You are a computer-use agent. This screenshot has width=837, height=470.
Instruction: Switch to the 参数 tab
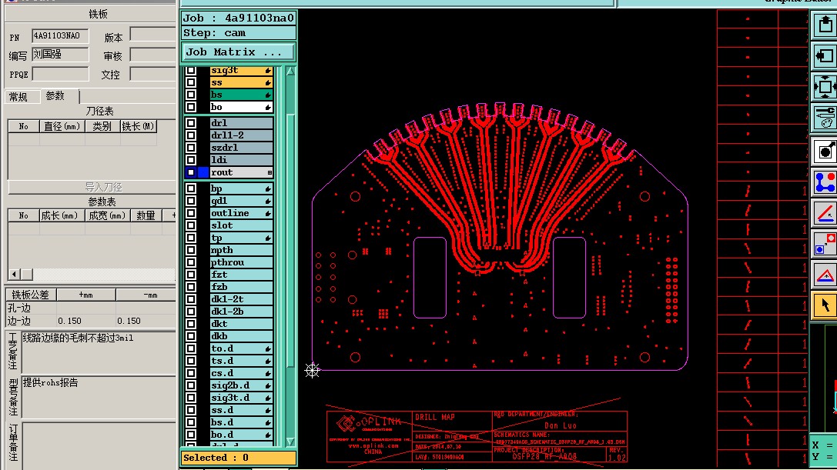click(x=59, y=95)
